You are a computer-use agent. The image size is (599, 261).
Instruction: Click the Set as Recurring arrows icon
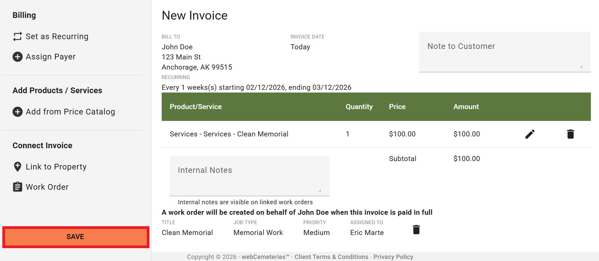click(x=18, y=36)
